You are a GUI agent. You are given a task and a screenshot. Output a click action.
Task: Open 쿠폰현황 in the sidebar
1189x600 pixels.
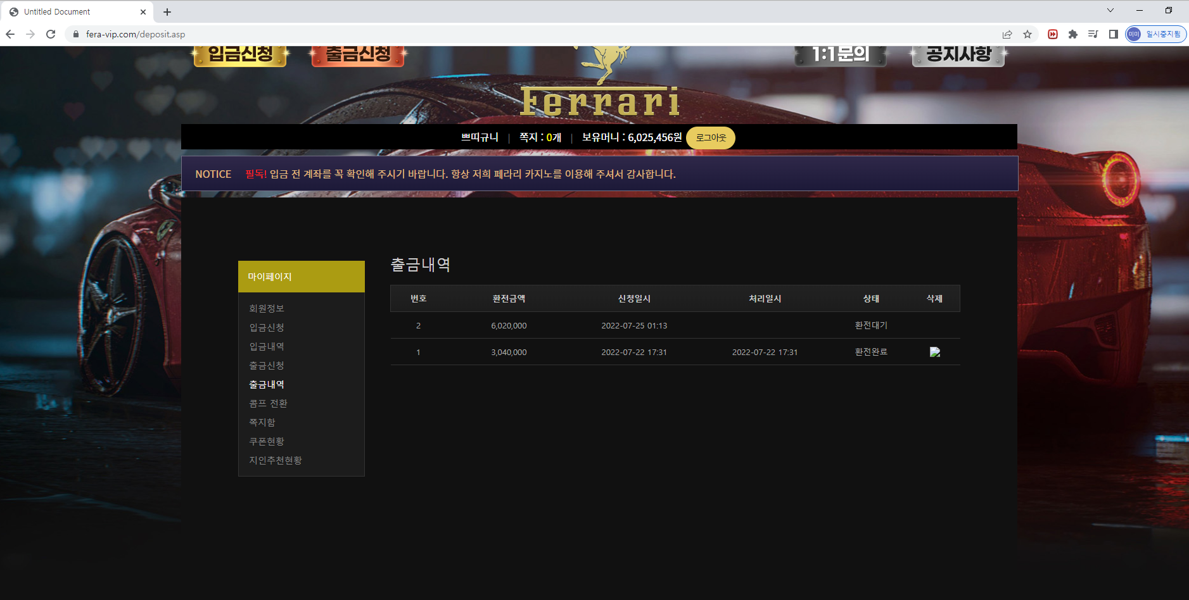tap(267, 441)
